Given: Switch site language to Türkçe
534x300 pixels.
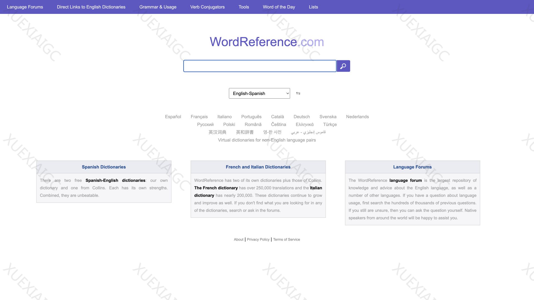Looking at the screenshot, I should [330, 124].
